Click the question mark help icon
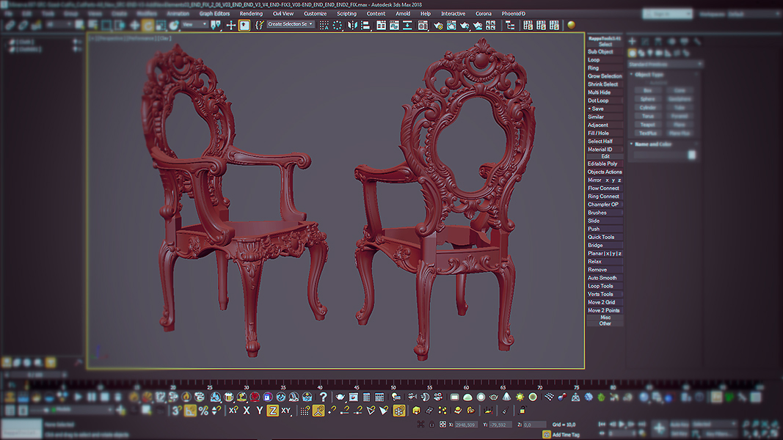The image size is (783, 440). click(x=323, y=397)
